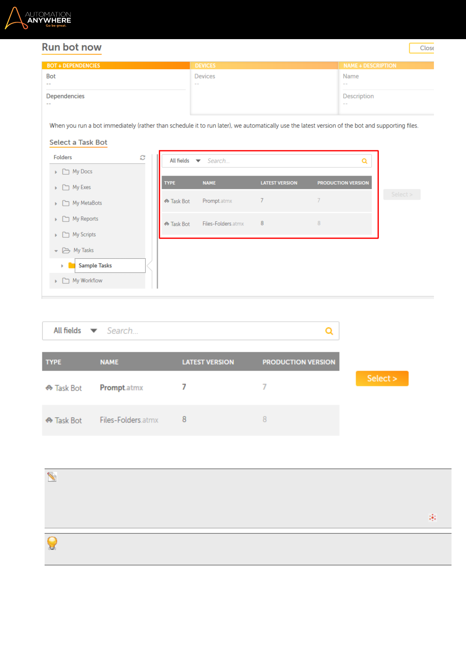This screenshot has width=466, height=659.
Task: Expand the My MetaBots folder
Action: (56, 203)
